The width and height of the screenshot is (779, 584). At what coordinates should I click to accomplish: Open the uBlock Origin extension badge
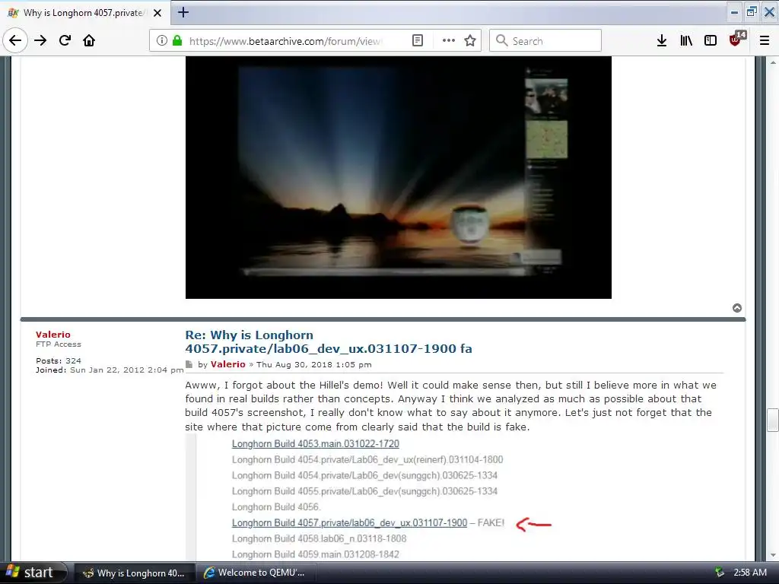pyautogui.click(x=736, y=40)
